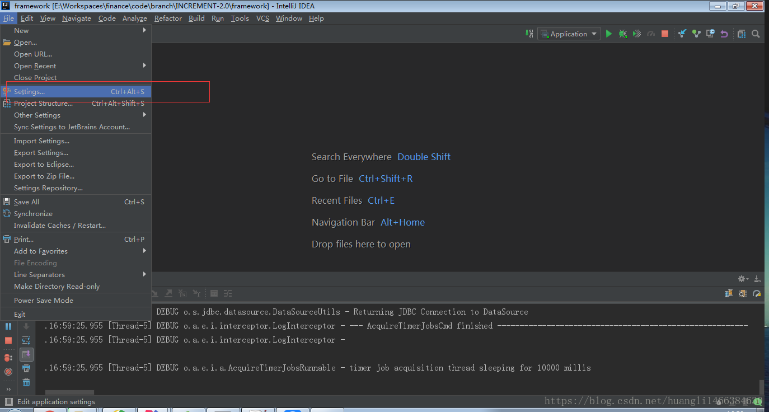This screenshot has height=412, width=769.
Task: Click the status bar tool windows toggle icon
Action: [8, 401]
